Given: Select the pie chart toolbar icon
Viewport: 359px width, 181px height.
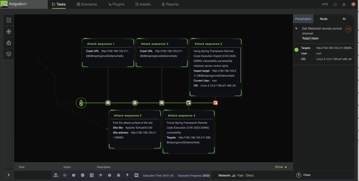Looking at the screenshot, I should (x=74, y=175).
